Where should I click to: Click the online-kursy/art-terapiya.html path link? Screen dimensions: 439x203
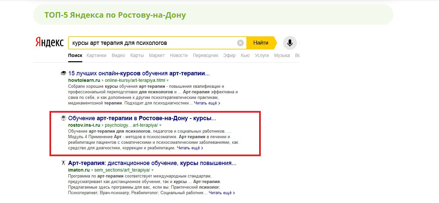tap(135, 80)
